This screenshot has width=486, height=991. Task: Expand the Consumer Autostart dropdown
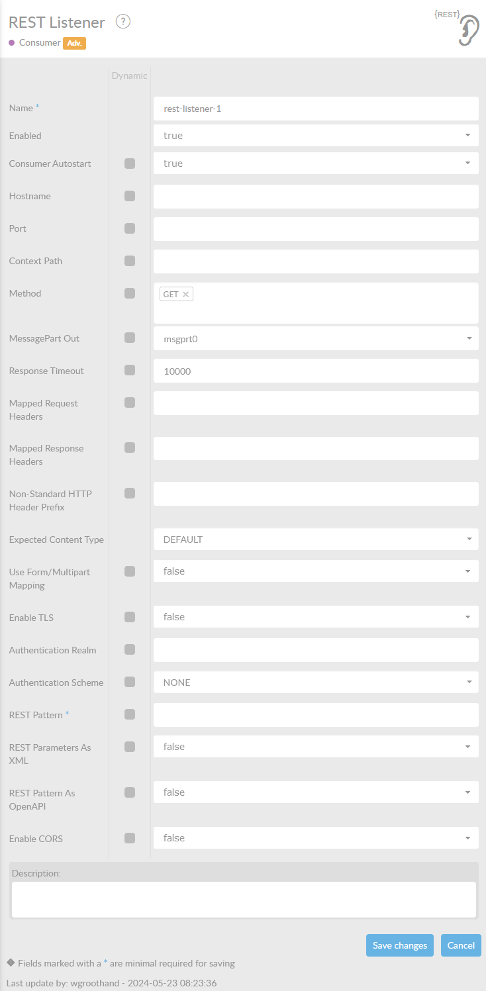[x=316, y=164]
